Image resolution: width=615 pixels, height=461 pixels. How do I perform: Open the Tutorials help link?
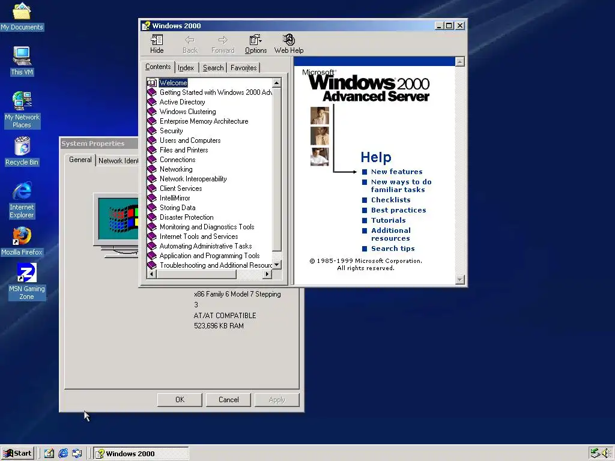click(x=389, y=220)
